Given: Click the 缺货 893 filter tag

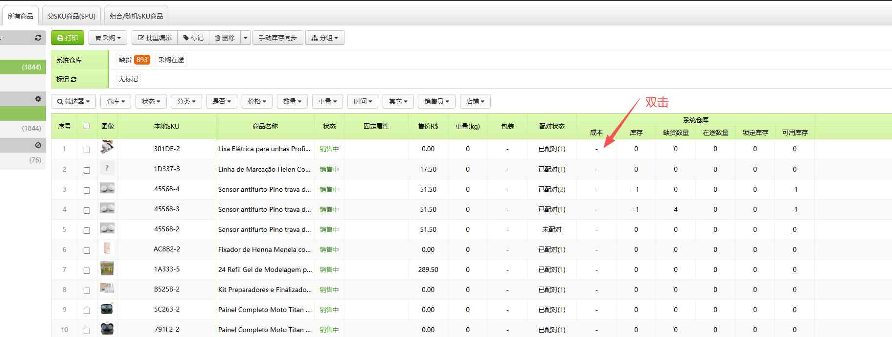Looking at the screenshot, I should pos(134,60).
